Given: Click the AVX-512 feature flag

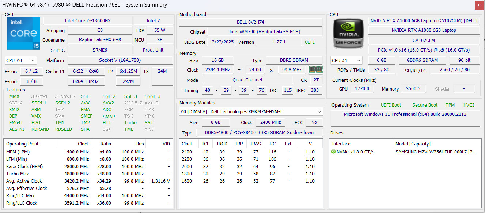Looking at the screenshot, I should tap(132, 103).
